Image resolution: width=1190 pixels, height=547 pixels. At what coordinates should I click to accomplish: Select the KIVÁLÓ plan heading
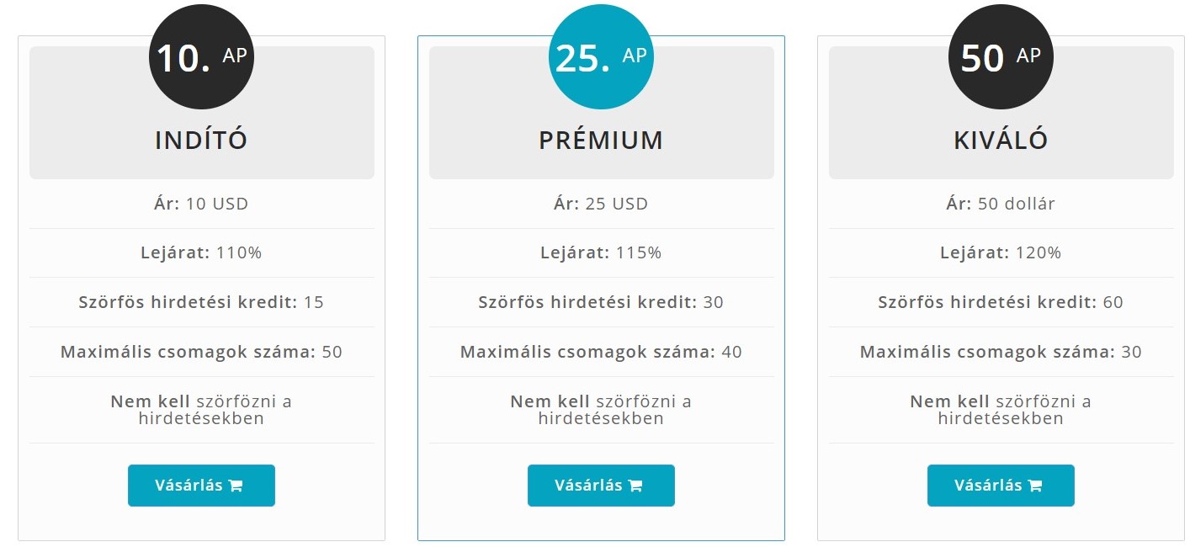pos(1001,140)
